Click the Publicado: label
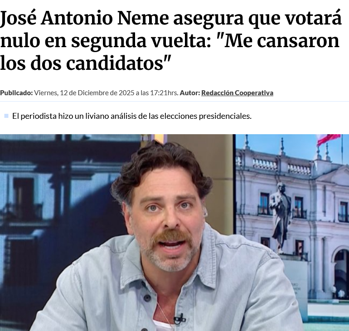This screenshot has height=331, width=349. 16,93
